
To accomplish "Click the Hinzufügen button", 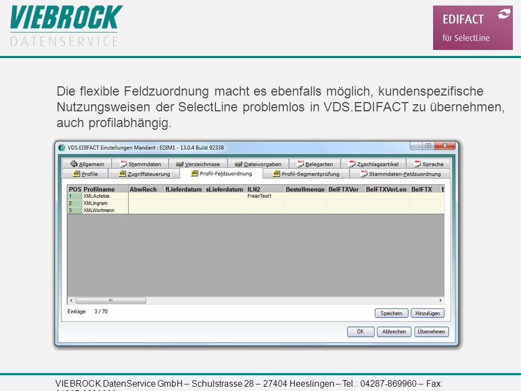I will 427,313.
